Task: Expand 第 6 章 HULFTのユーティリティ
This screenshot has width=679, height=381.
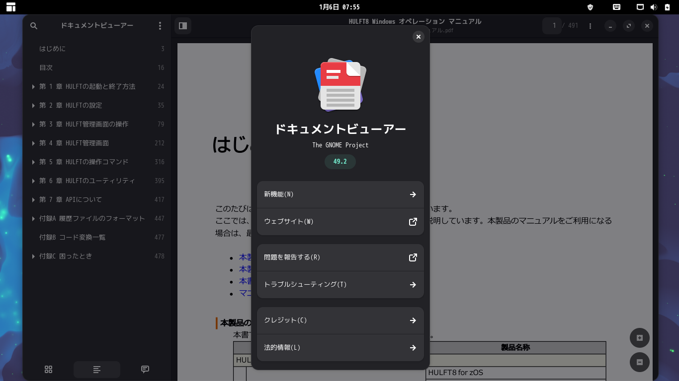Action: (x=33, y=181)
